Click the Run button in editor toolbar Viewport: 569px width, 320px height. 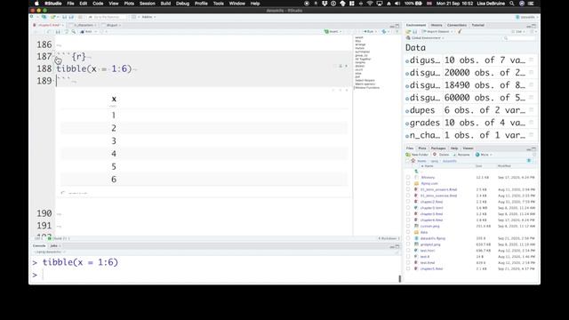[369, 32]
